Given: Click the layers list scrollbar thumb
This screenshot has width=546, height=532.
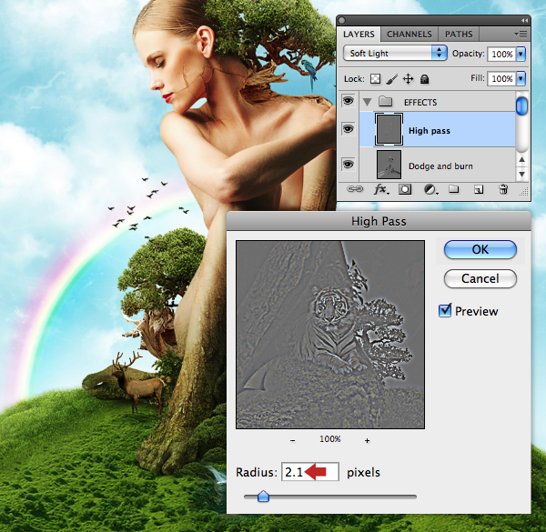Looking at the screenshot, I should [521, 106].
